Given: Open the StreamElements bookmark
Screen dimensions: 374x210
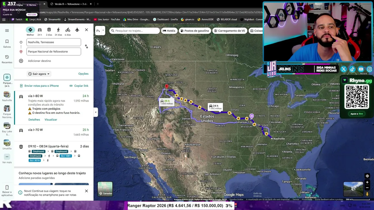Looking at the screenshot, I should click(77, 20).
